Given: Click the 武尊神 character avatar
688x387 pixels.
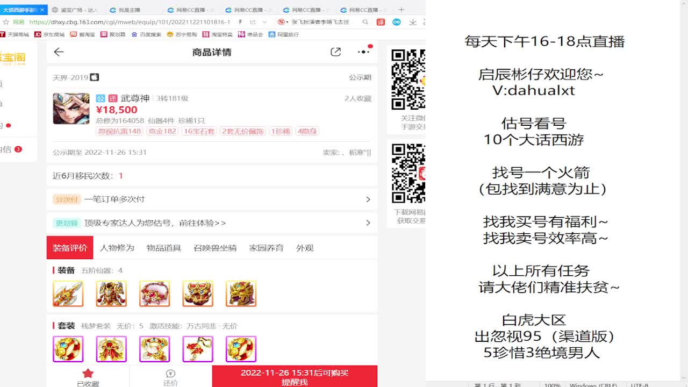Looking at the screenshot, I should (71, 109).
